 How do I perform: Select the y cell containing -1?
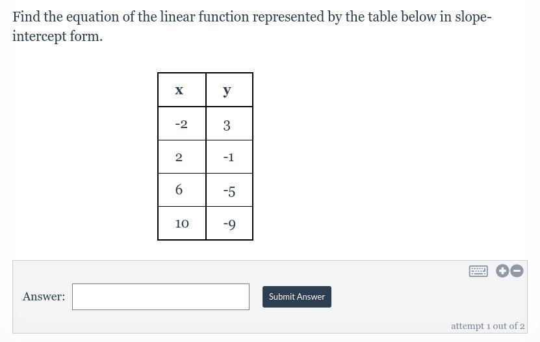(229, 157)
